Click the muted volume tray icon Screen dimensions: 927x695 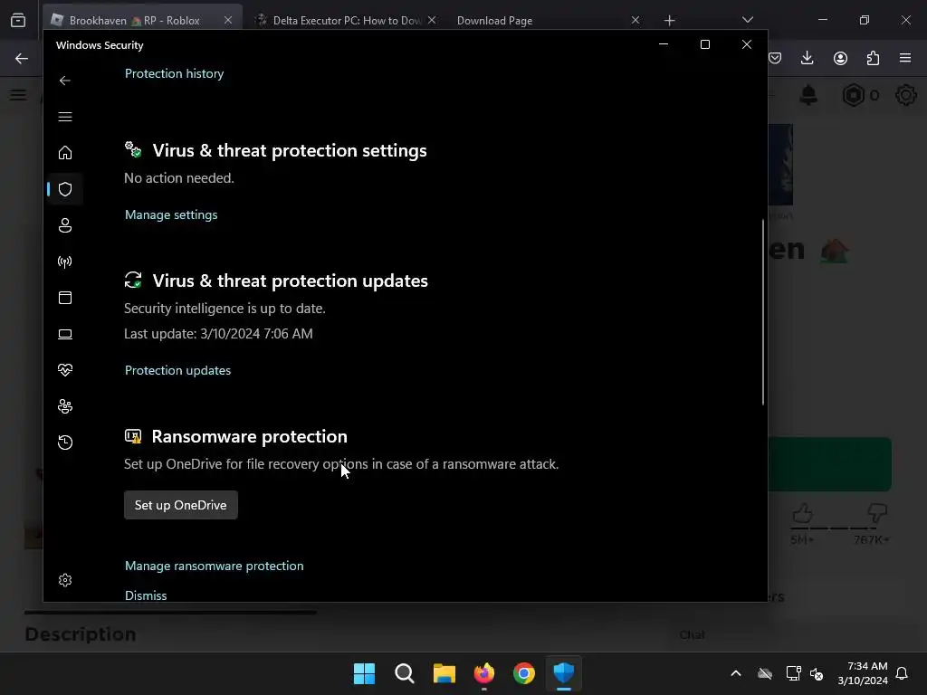pyautogui.click(x=817, y=673)
